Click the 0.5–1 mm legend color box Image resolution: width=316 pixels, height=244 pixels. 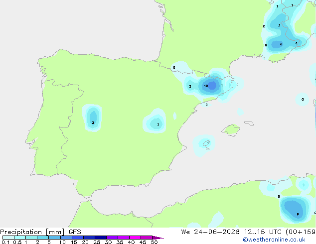tap(20, 238)
